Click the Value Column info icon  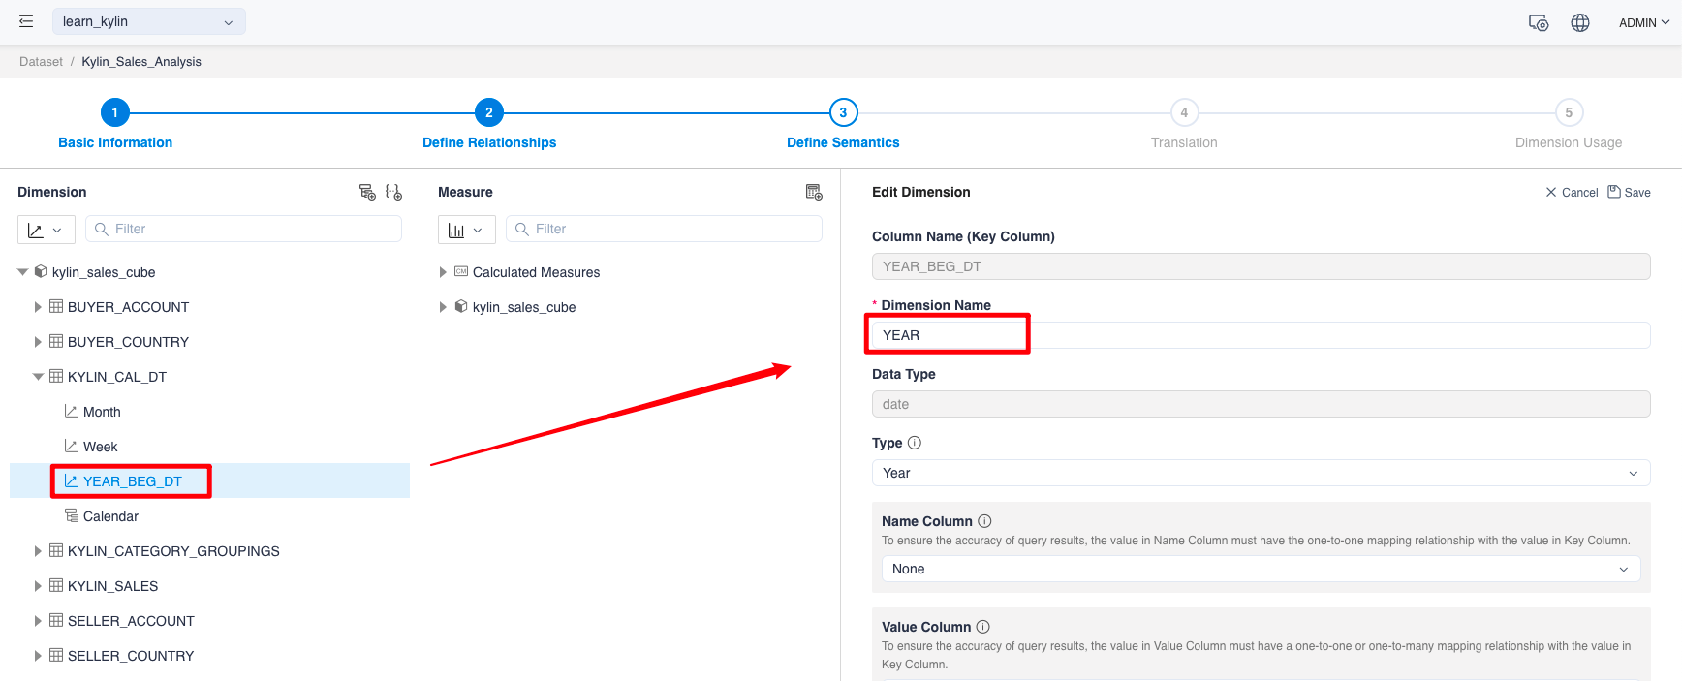(x=983, y=627)
